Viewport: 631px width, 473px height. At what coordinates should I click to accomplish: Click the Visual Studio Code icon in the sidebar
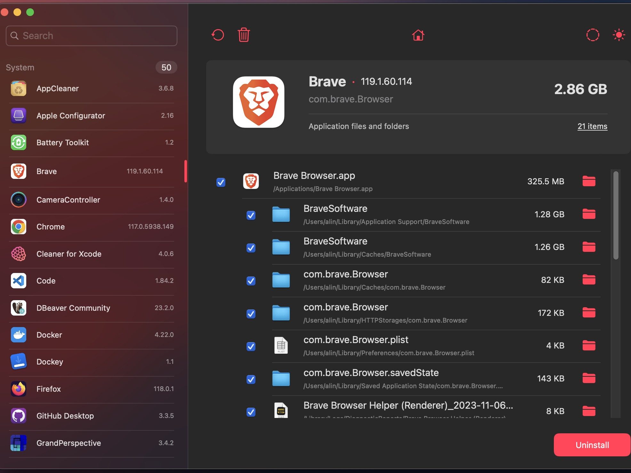pyautogui.click(x=19, y=281)
